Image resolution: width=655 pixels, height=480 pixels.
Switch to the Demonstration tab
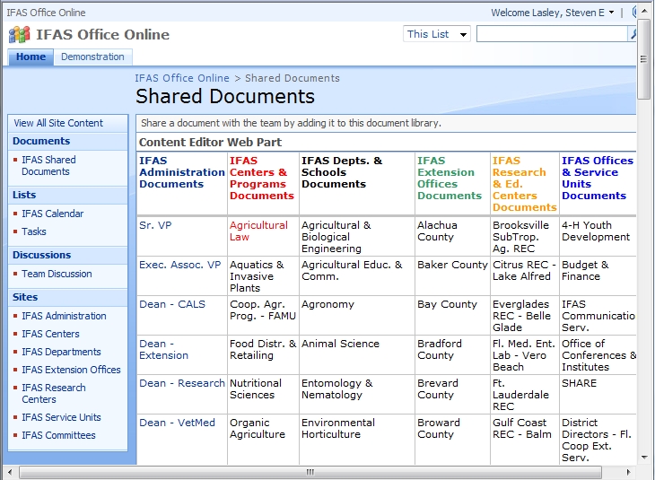tap(92, 57)
